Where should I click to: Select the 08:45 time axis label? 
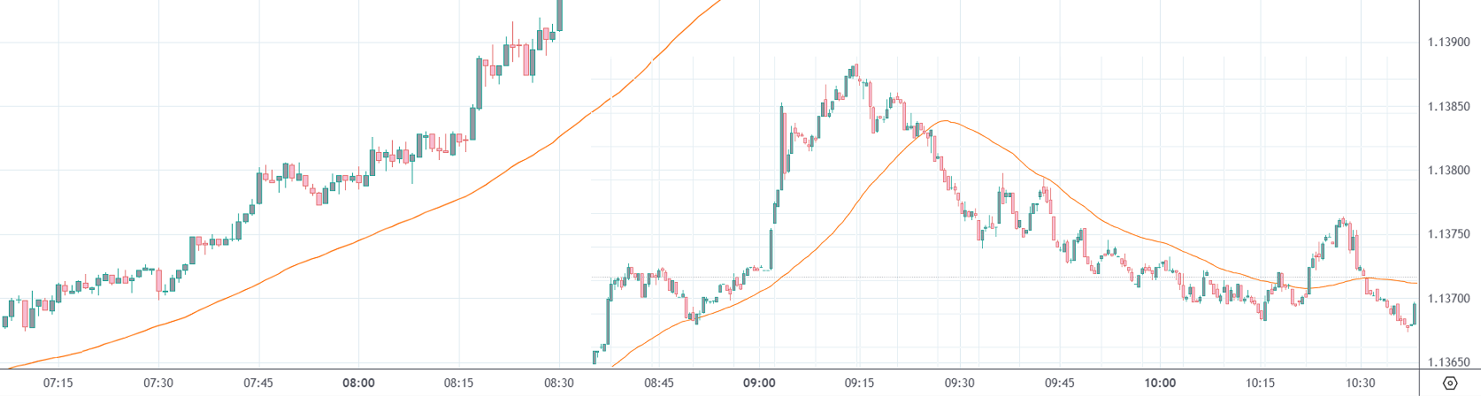click(659, 383)
